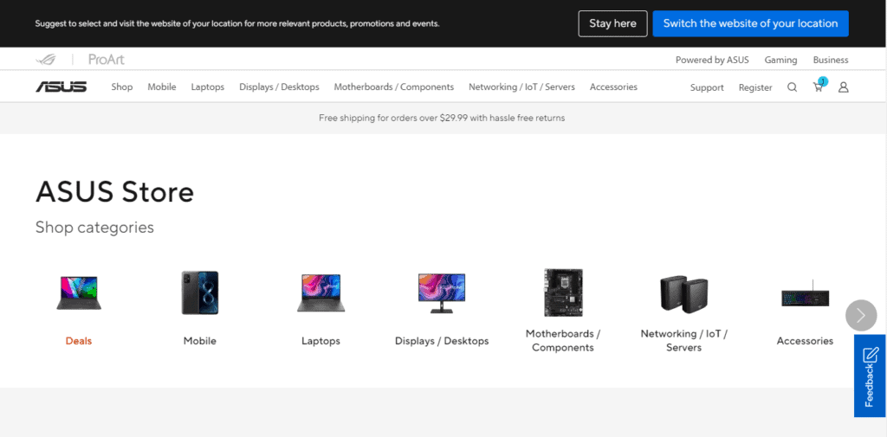Open the Shop menu
This screenshot has width=887, height=437.
pos(121,87)
